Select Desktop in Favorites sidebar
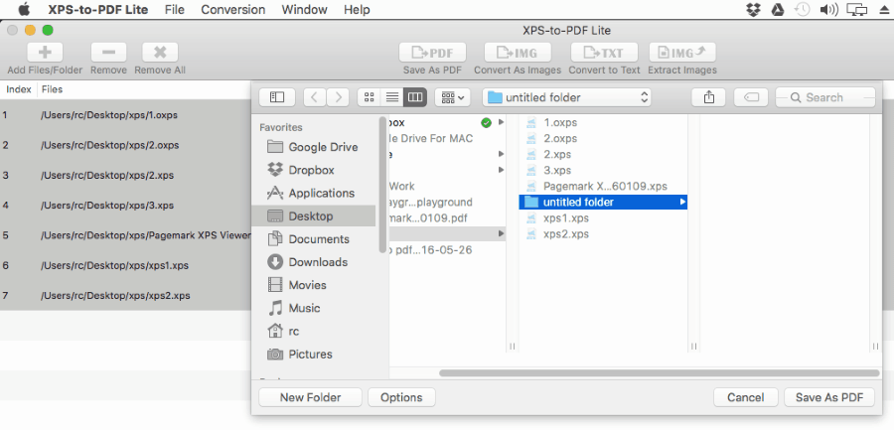The width and height of the screenshot is (894, 430). pos(313,216)
